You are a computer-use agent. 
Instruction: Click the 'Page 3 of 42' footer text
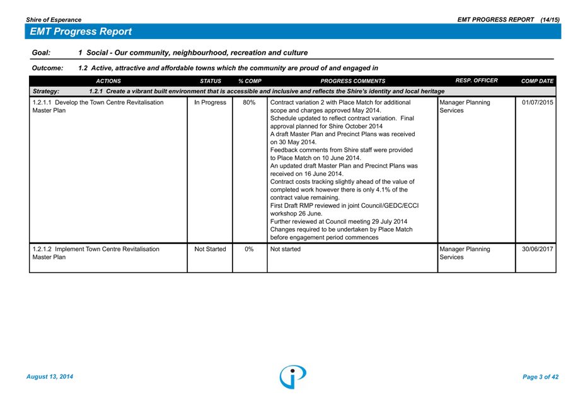[x=541, y=377]
